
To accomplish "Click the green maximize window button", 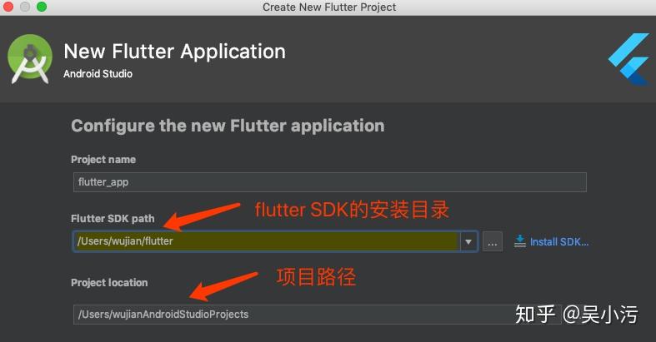I will point(42,7).
